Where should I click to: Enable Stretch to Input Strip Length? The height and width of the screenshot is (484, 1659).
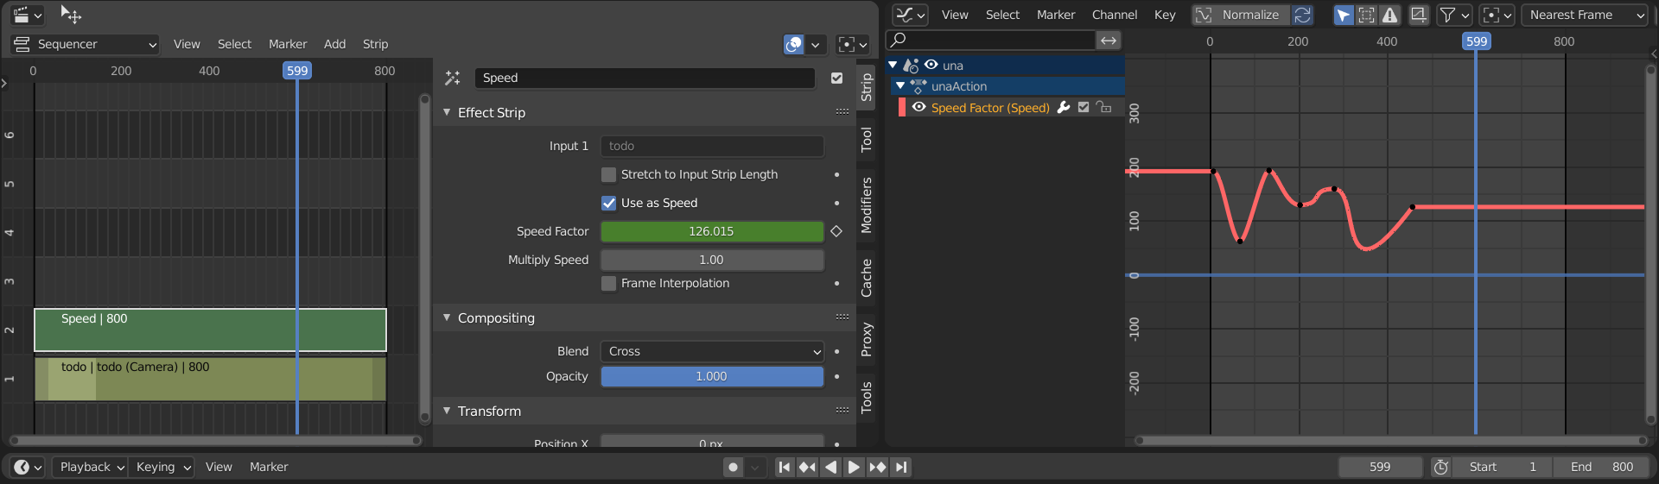click(609, 174)
